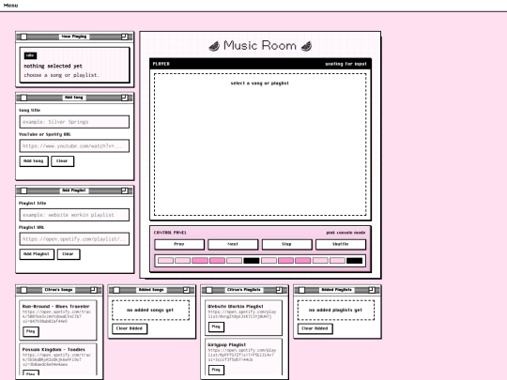Click the Music Room heading

pos(260,46)
